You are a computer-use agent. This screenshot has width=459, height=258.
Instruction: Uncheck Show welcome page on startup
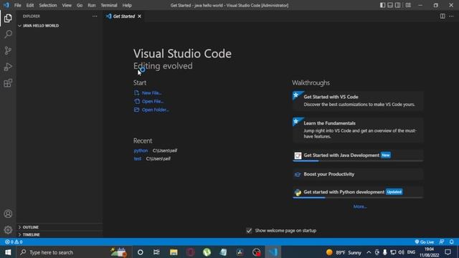point(249,231)
